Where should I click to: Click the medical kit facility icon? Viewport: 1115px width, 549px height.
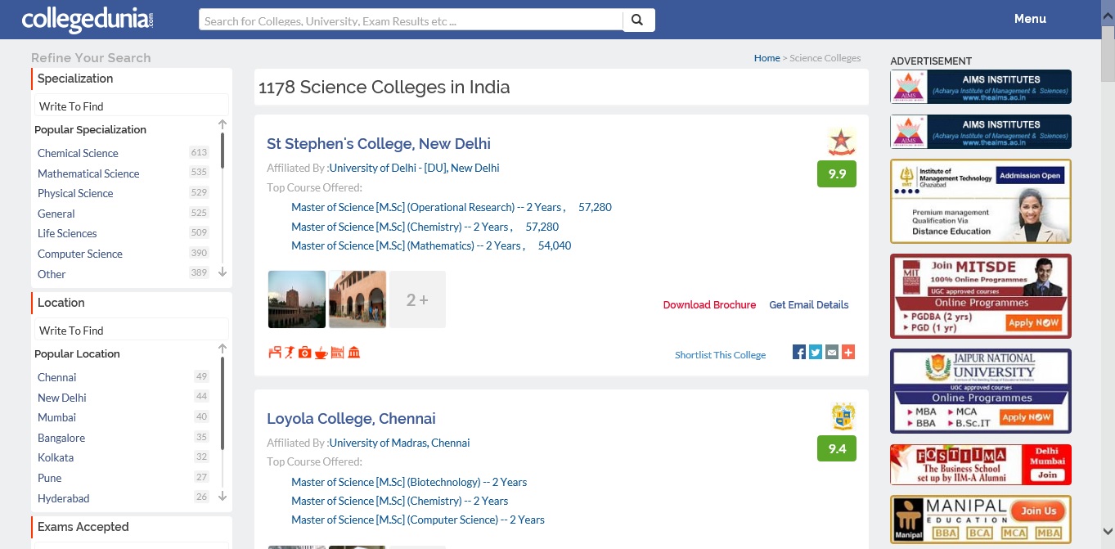305,353
